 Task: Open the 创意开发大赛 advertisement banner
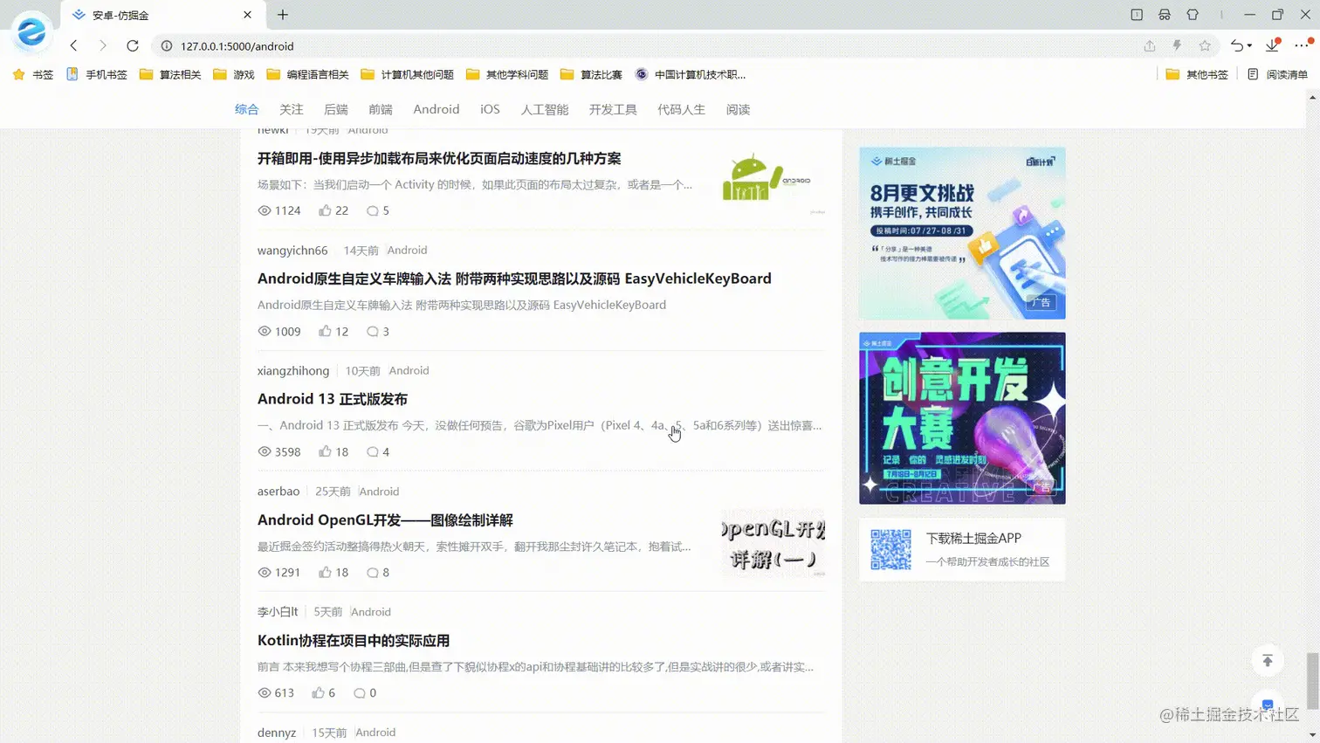point(962,418)
